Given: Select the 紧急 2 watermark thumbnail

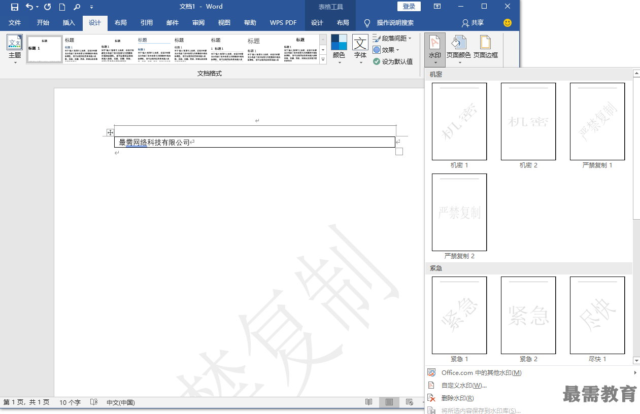Looking at the screenshot, I should 528,316.
